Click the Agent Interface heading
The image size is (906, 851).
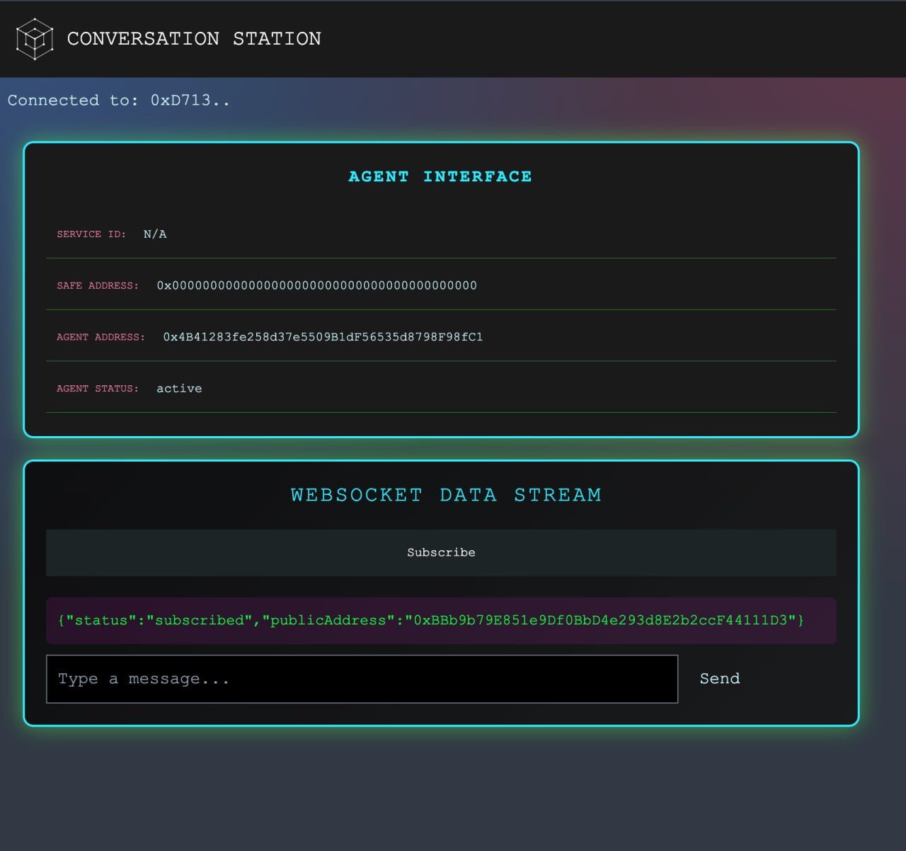(x=440, y=176)
